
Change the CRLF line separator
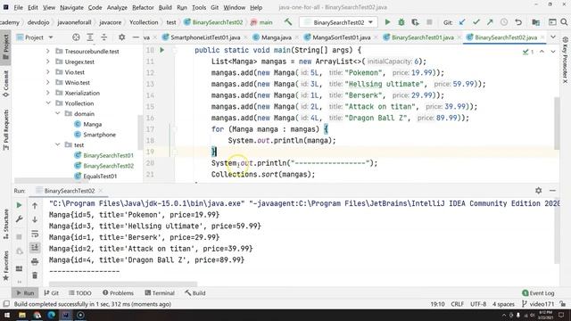(x=458, y=304)
